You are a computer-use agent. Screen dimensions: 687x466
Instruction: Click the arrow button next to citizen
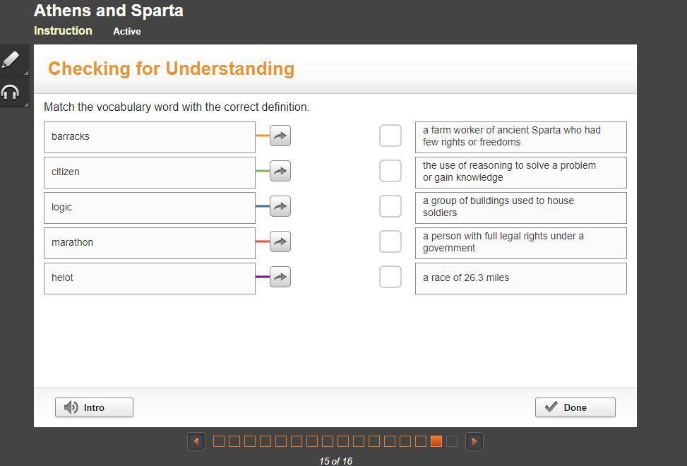tap(280, 171)
